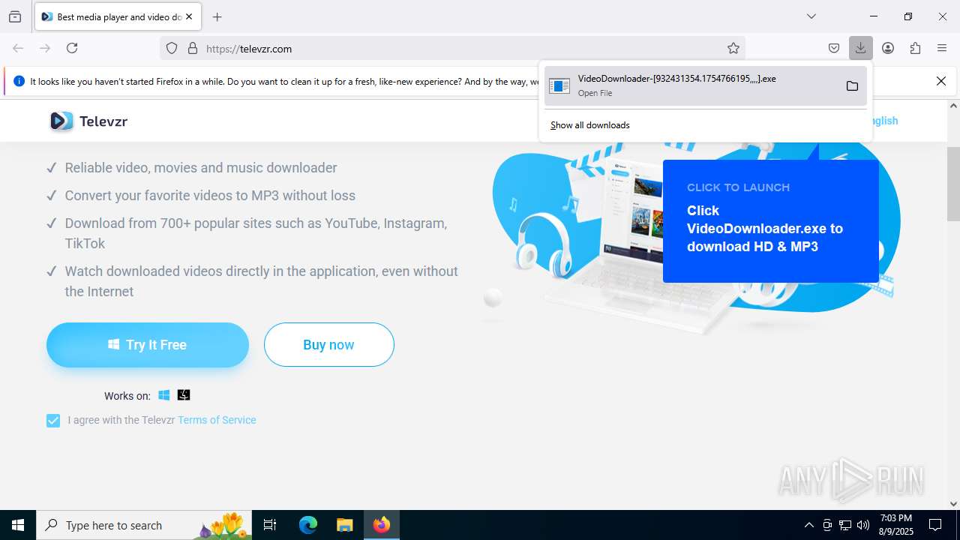Open the network tray icon
Screen dimensions: 960x540
pyautogui.click(x=845, y=525)
